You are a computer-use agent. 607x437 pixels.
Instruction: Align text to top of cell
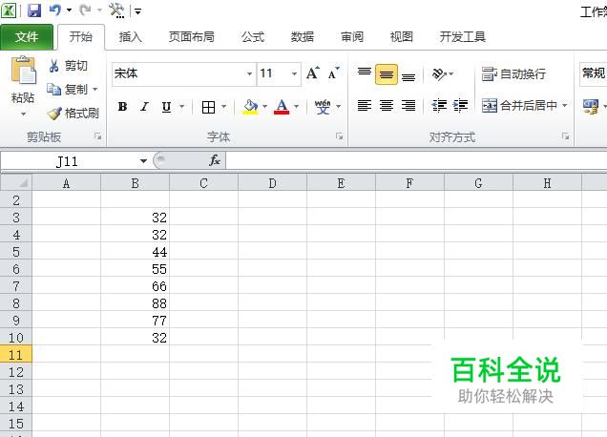pyautogui.click(x=365, y=73)
